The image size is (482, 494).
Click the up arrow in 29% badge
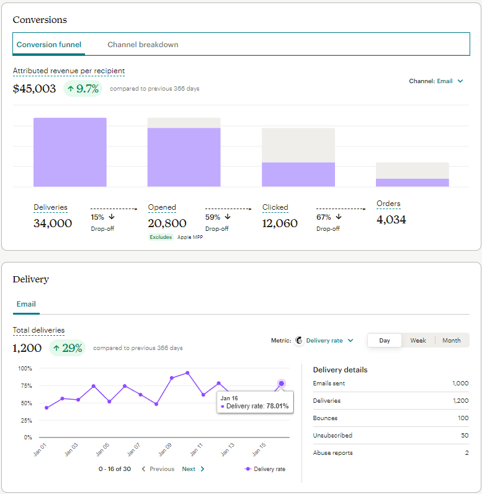pos(56,348)
